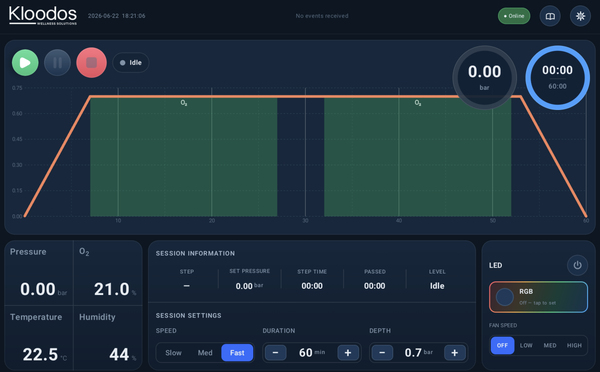
Task: Pause the session with the pause button
Action: (57, 63)
